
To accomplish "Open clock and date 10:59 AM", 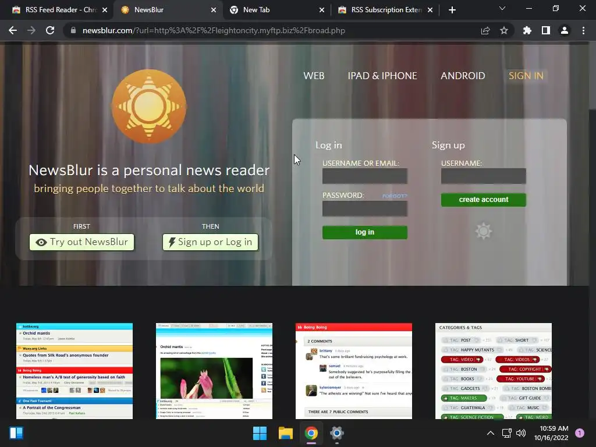I will tap(551, 433).
